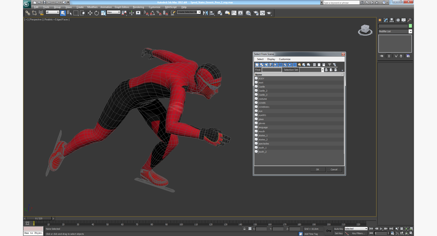Toggle Display Shapes filter in dialog
Image resolution: width=437 pixels, height=236 pixels.
pos(262,65)
